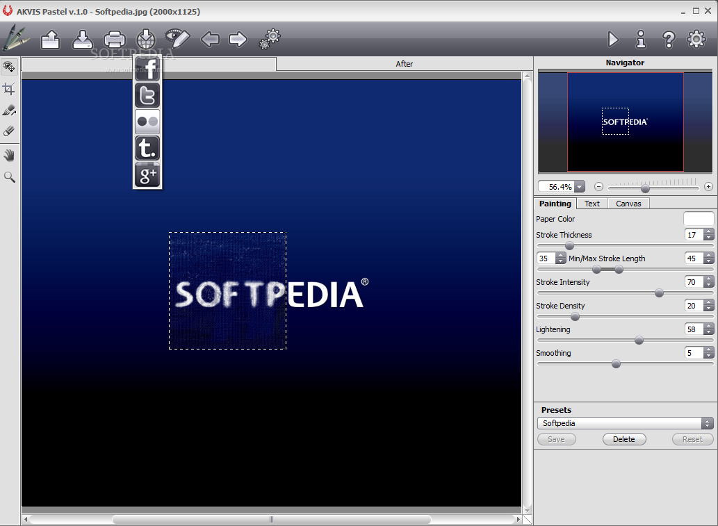Click the Before tab beside After

click(149, 64)
